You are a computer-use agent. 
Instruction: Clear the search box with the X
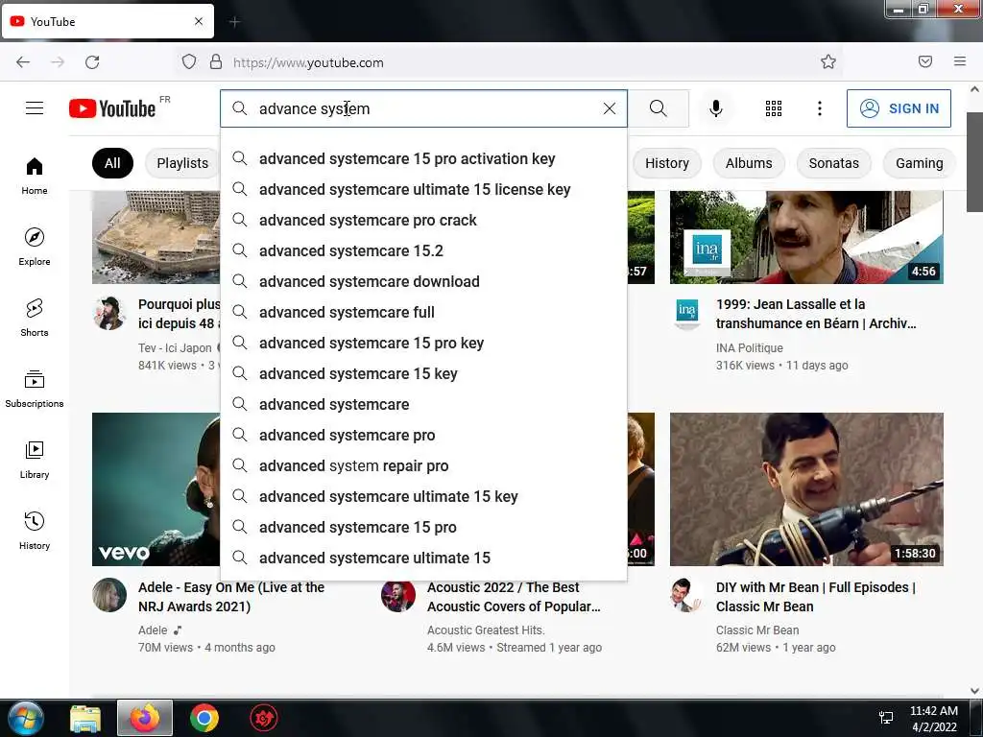pyautogui.click(x=610, y=108)
